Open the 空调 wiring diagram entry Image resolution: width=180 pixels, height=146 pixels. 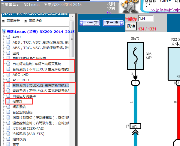click(16, 53)
